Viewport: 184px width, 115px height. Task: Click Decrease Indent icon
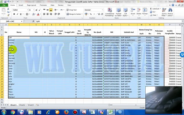click(x=56, y=14)
